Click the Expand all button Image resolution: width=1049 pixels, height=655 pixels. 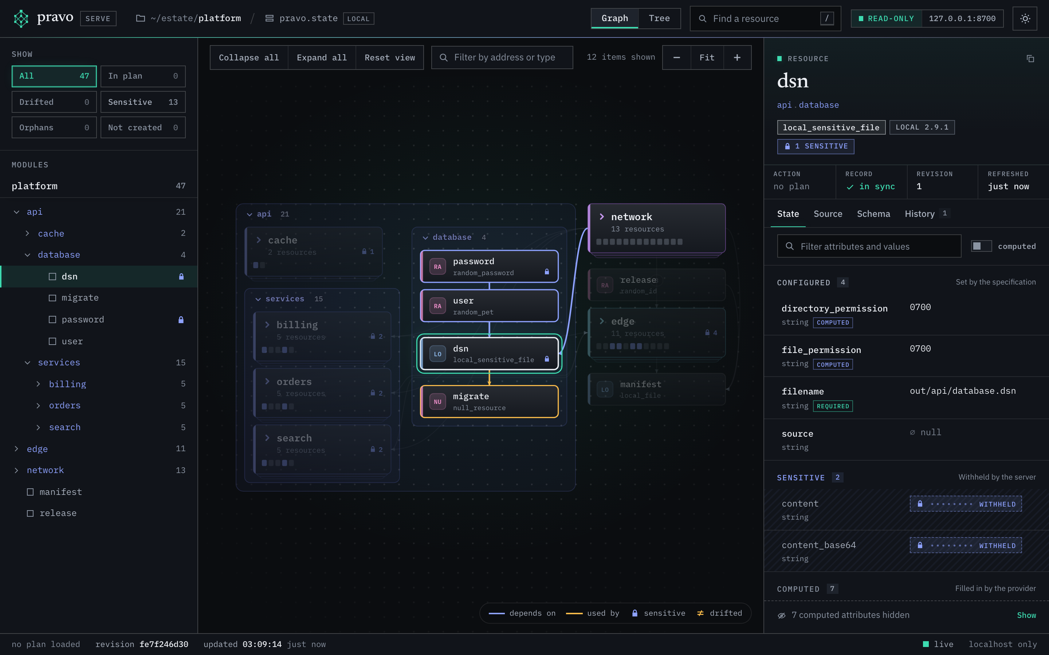tap(322, 57)
